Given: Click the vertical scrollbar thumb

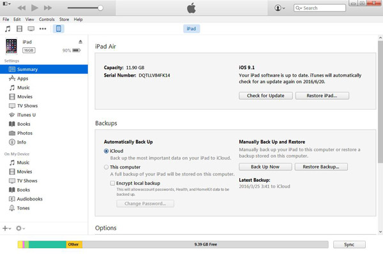Looking at the screenshot, I should coord(380,101).
